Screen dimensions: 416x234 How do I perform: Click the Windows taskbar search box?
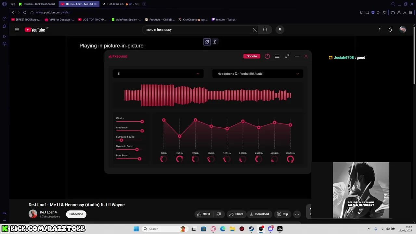click(164, 229)
